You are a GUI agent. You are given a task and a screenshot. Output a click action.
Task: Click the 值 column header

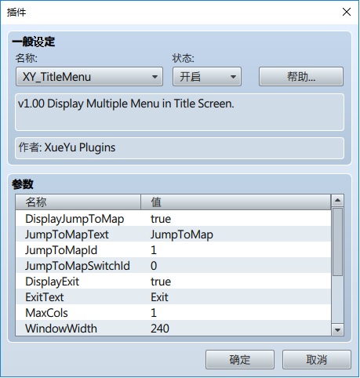click(x=236, y=202)
